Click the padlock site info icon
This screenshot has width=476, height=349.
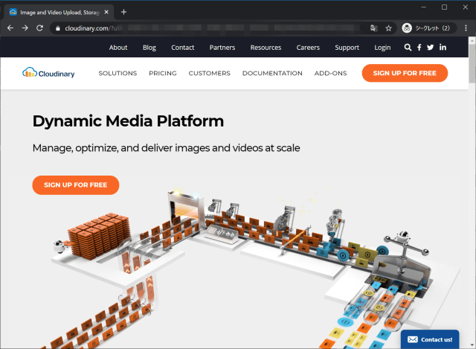tap(58, 28)
